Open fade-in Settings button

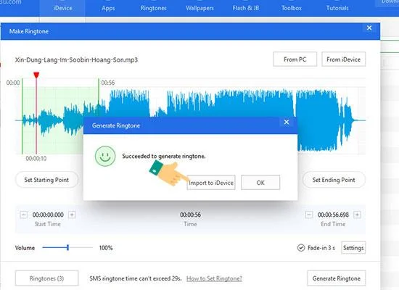(x=353, y=247)
